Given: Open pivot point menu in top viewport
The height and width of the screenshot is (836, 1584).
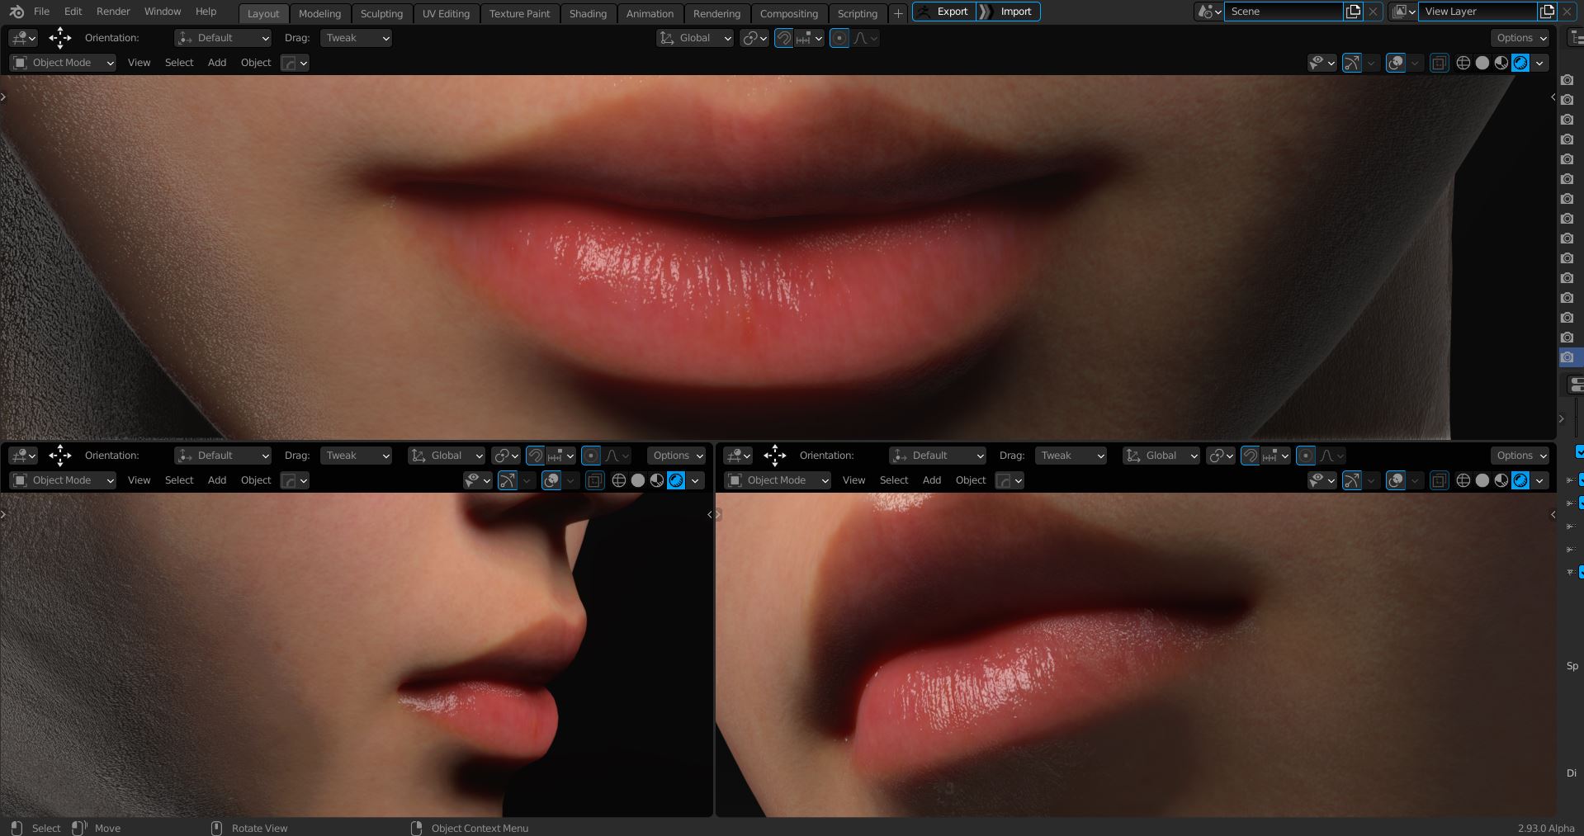Looking at the screenshot, I should pyautogui.click(x=754, y=38).
